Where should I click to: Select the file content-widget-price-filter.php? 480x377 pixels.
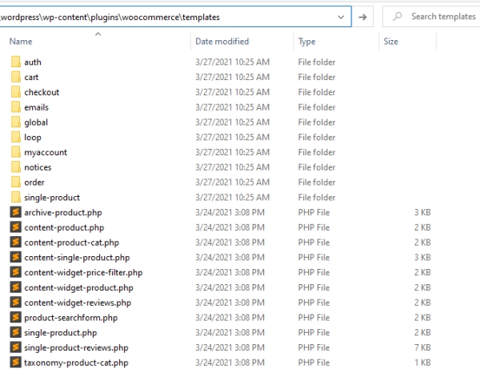pyautogui.click(x=83, y=273)
